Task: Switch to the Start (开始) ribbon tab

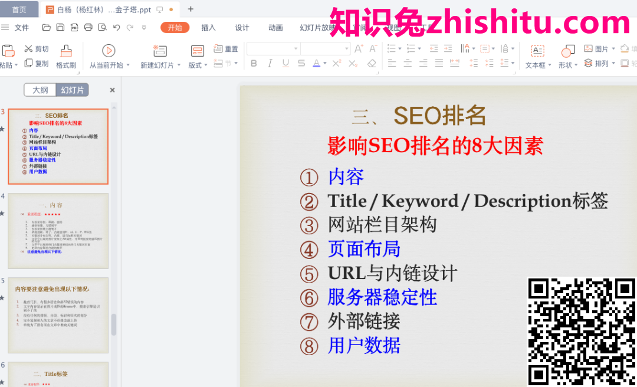Action: click(175, 28)
